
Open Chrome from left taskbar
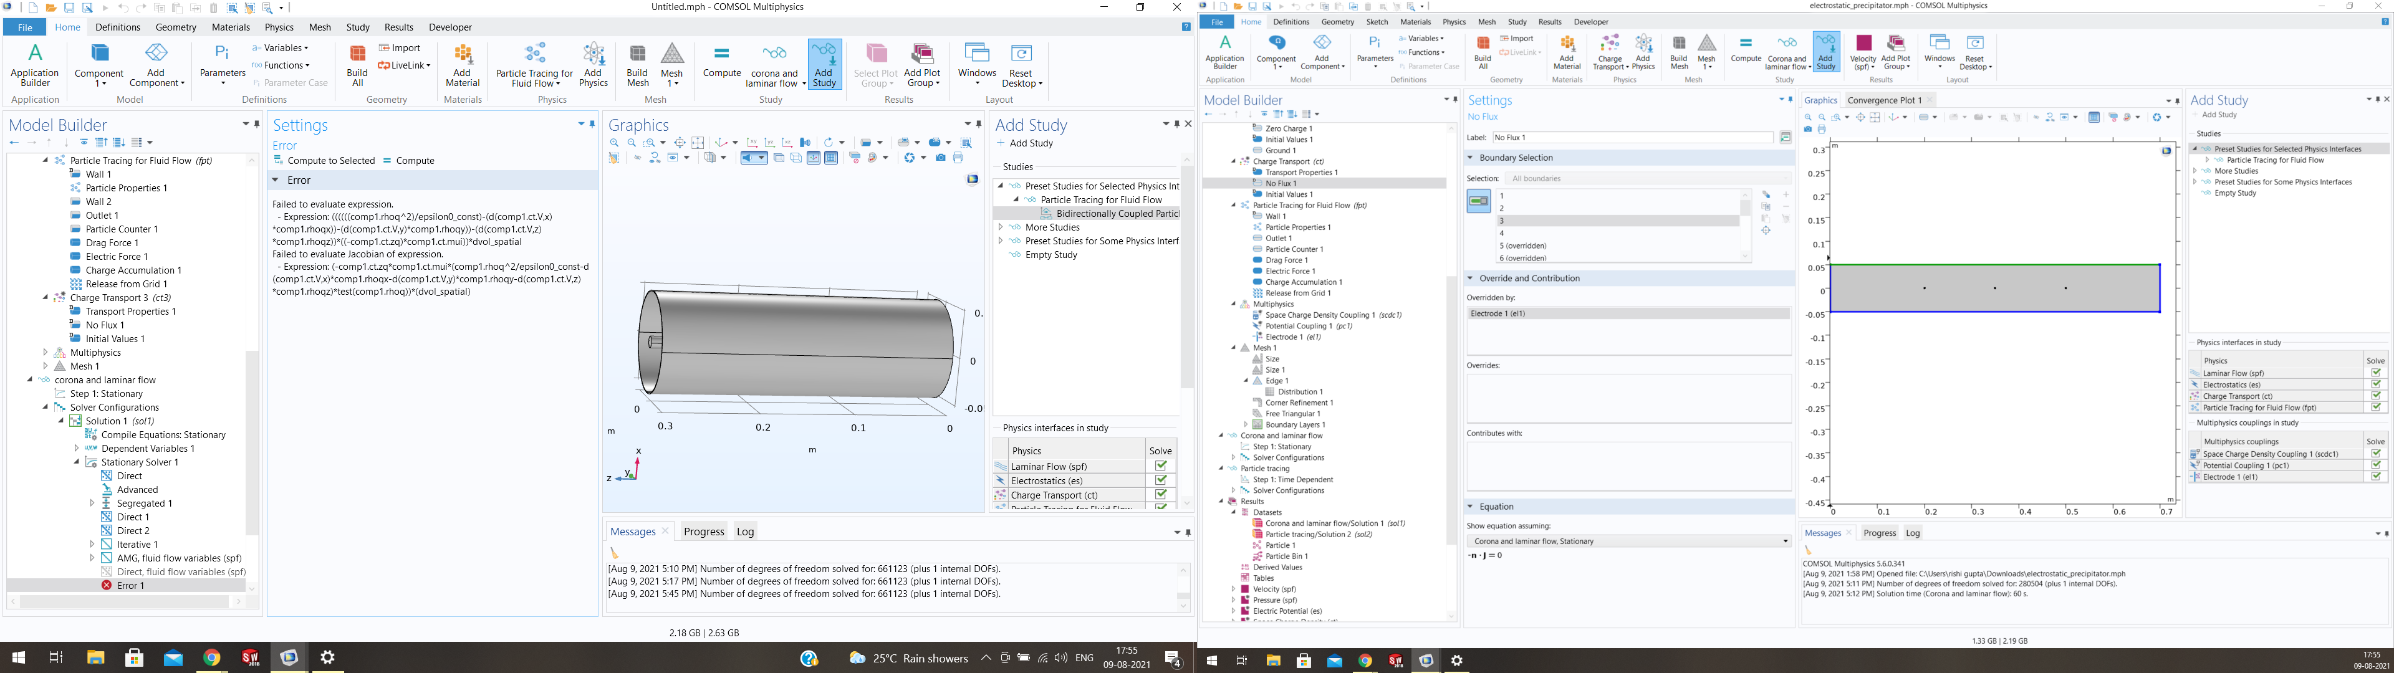click(212, 658)
